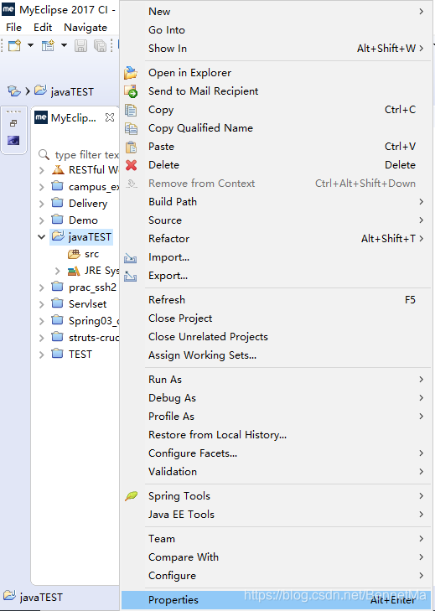
Task: Expand the Demo project node
Action: (x=42, y=220)
